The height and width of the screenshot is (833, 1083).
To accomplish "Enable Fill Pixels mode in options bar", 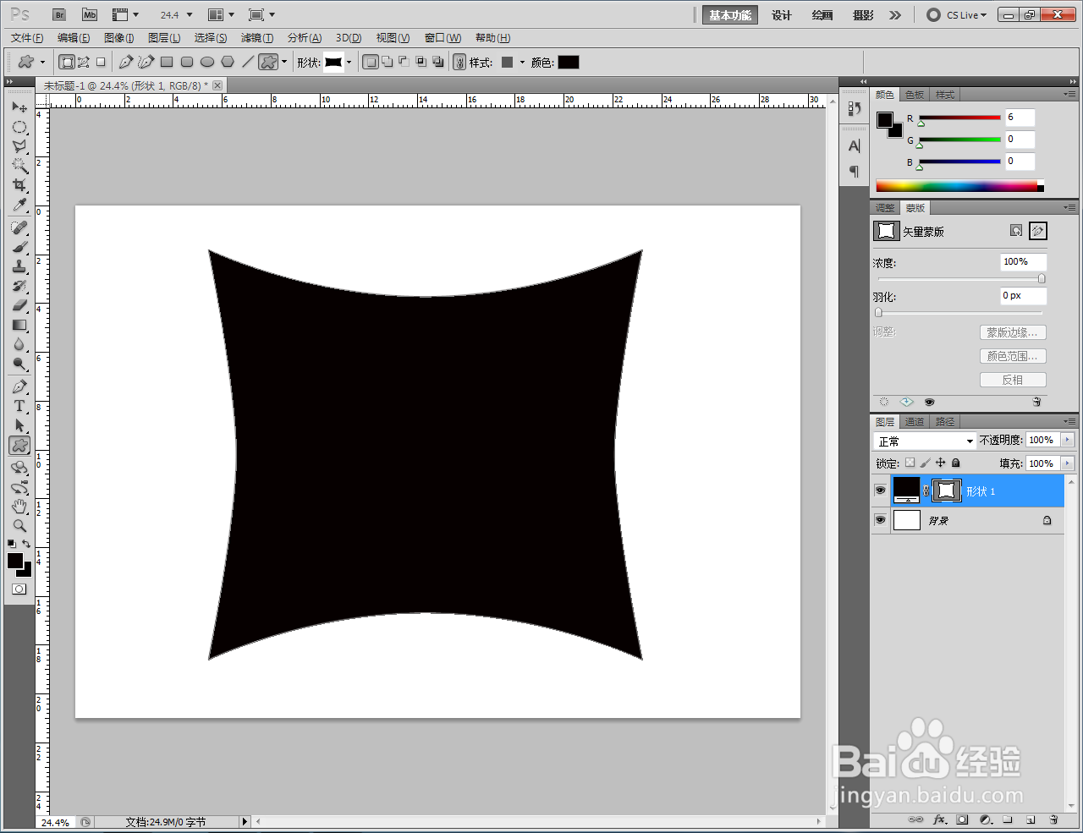I will pyautogui.click(x=101, y=62).
